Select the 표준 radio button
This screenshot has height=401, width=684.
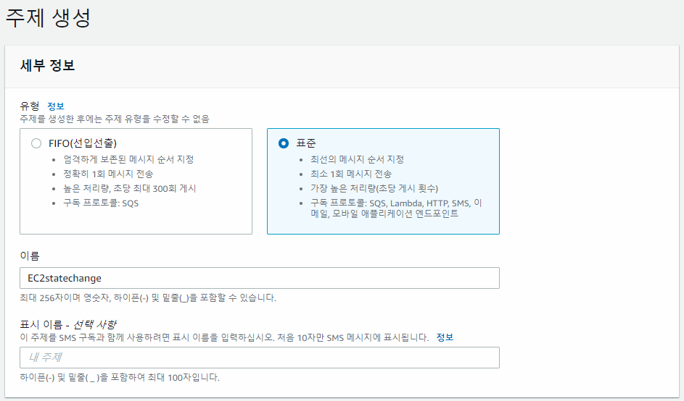[x=284, y=143]
